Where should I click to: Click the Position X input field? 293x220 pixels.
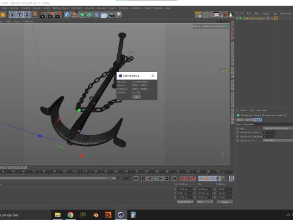tap(185, 189)
